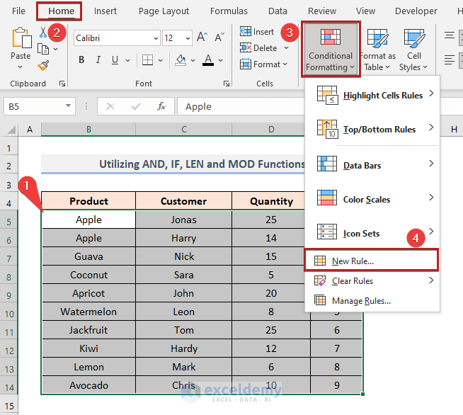The height and width of the screenshot is (415, 463).
Task: Toggle Bold formatting
Action: (x=81, y=60)
